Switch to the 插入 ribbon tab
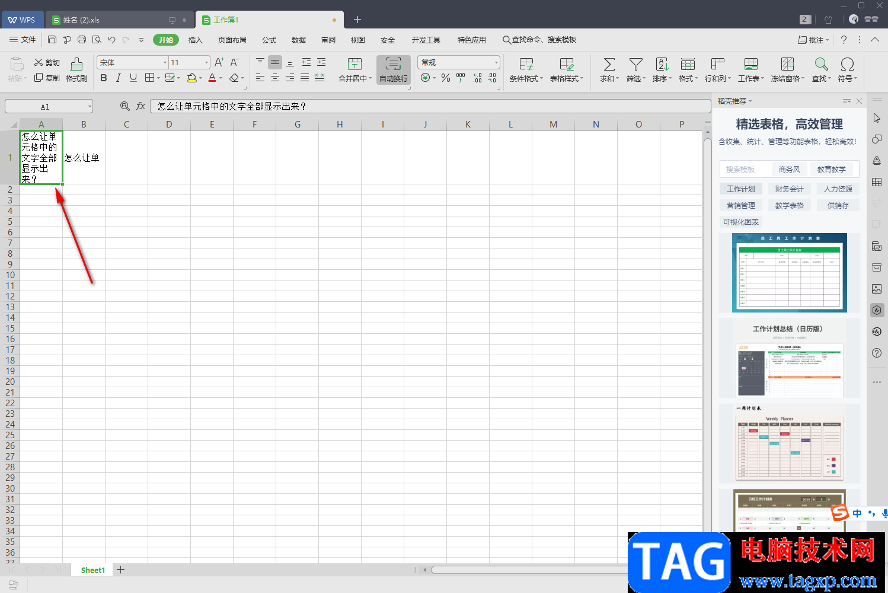 [x=195, y=40]
